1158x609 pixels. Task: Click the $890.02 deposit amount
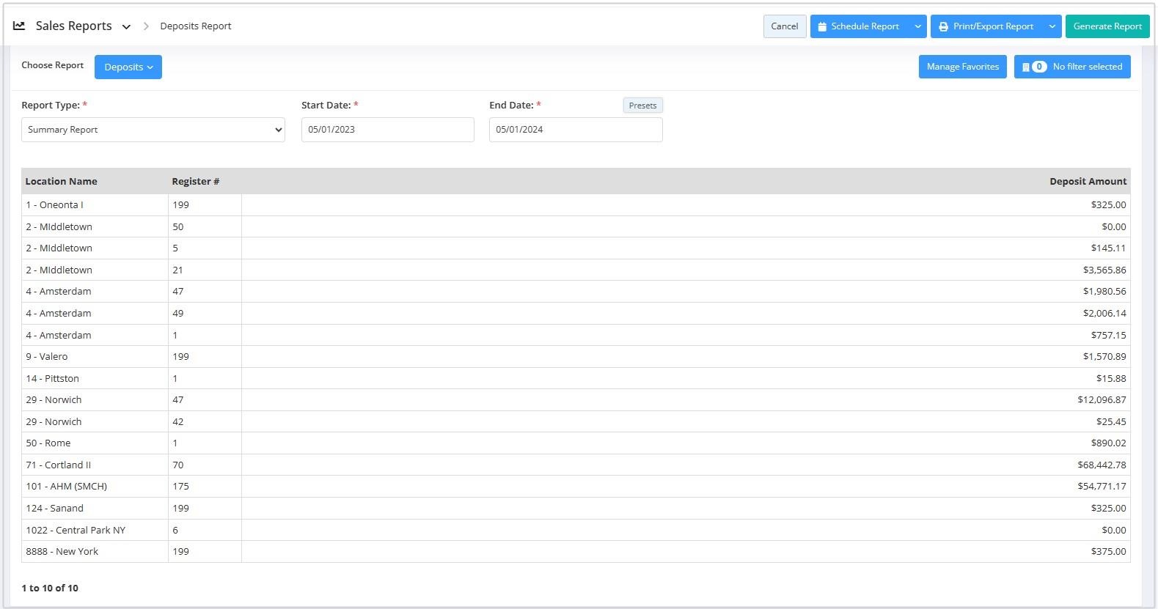(x=1108, y=443)
